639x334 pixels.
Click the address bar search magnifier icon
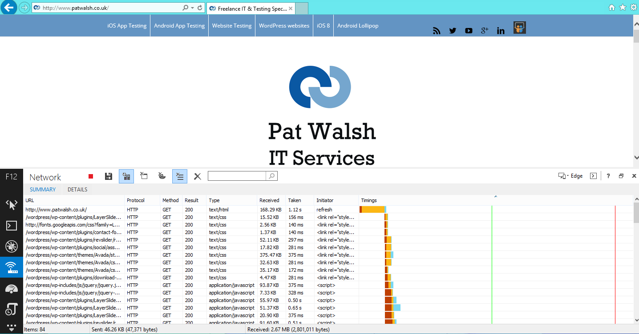[185, 8]
